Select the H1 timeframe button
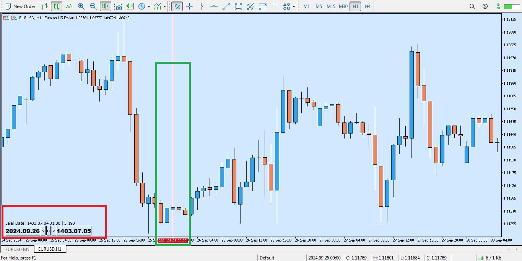Viewport: 522px width, 261px height. 355,6
